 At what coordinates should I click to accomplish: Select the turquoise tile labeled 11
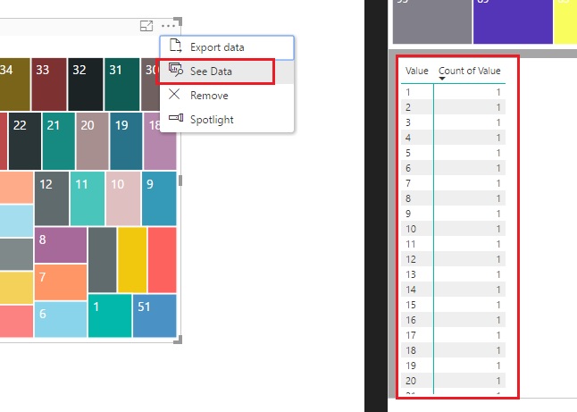(x=88, y=198)
